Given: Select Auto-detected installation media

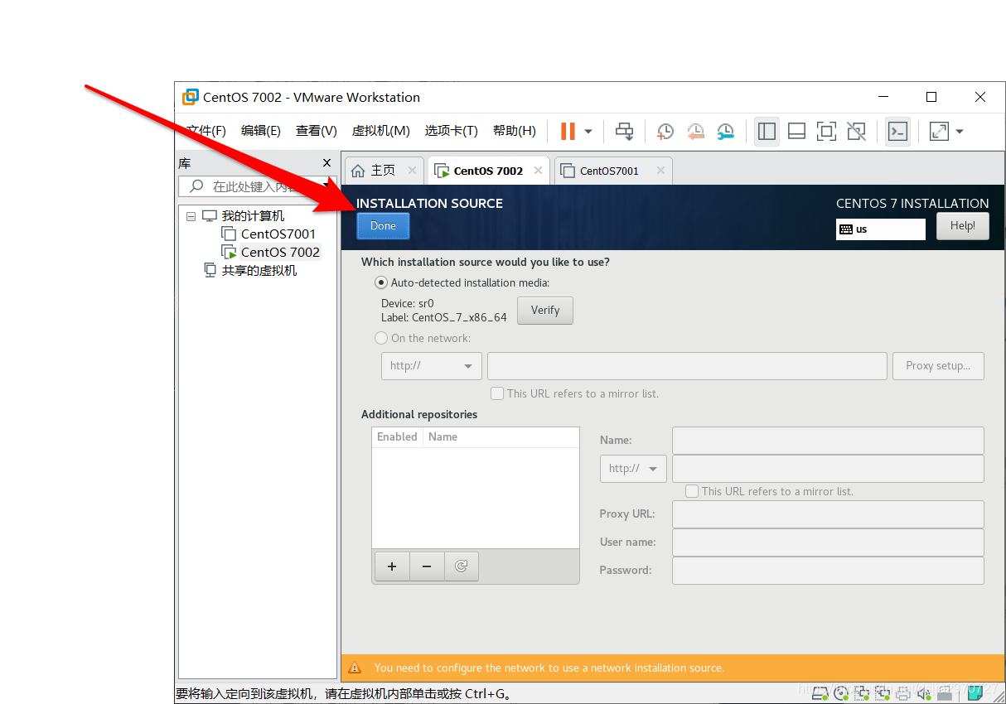Looking at the screenshot, I should click(381, 282).
